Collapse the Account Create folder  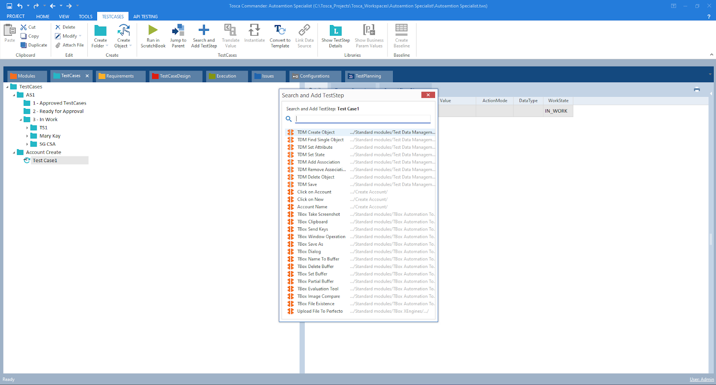(14, 152)
